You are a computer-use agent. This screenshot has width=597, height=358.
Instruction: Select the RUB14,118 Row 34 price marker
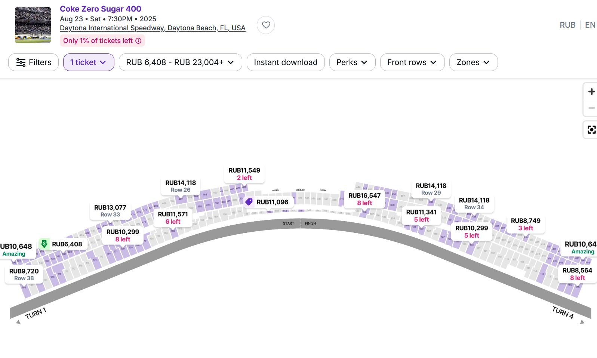(x=474, y=204)
